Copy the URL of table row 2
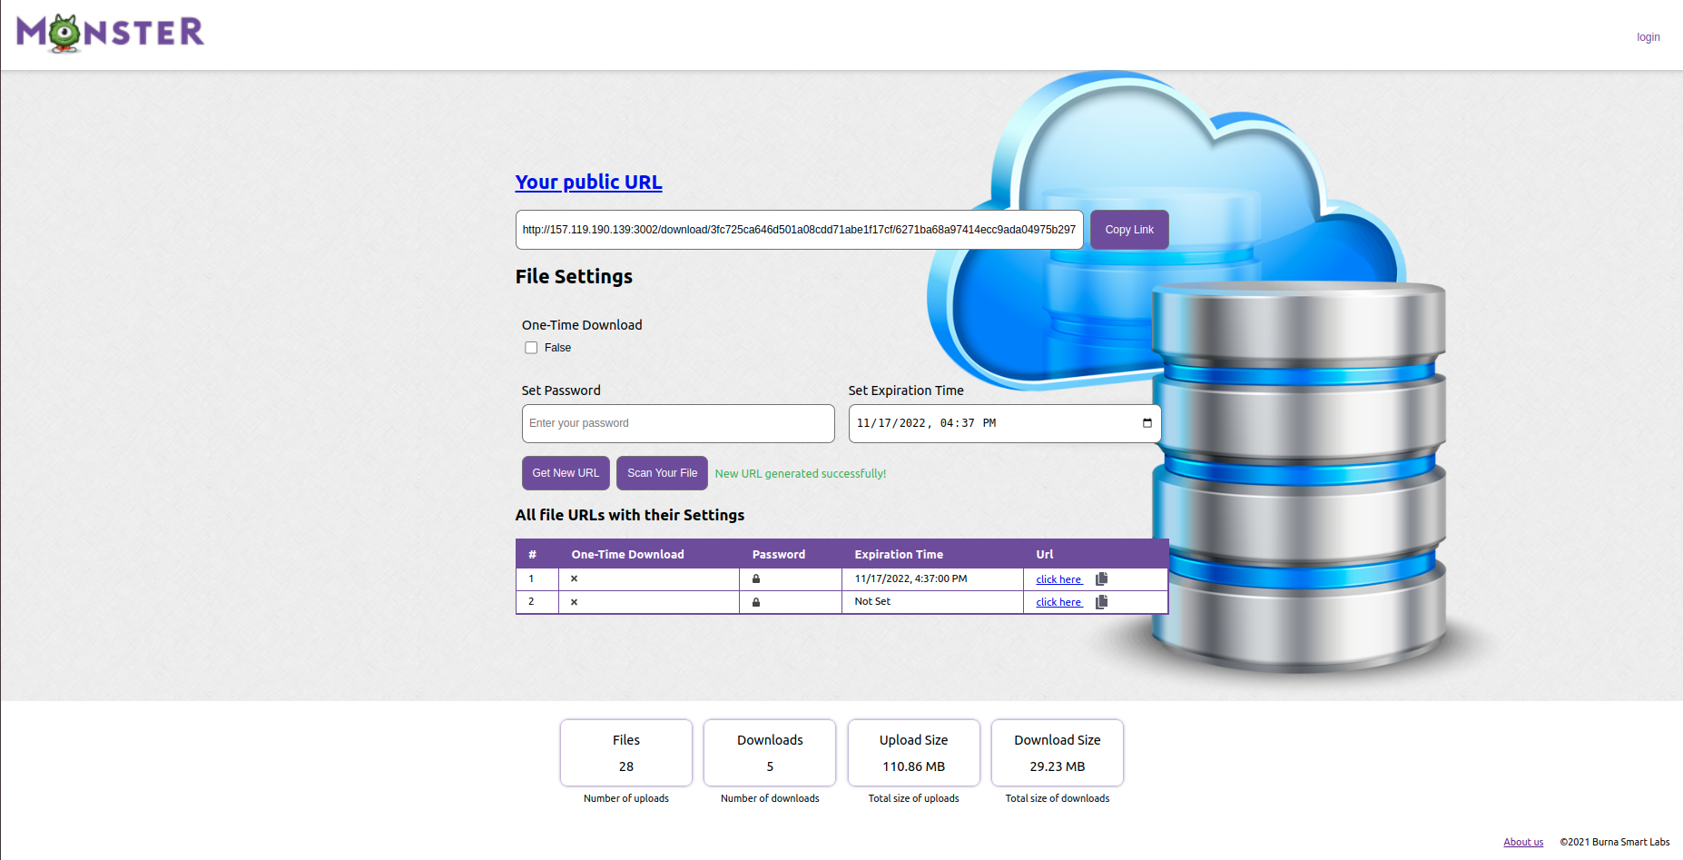 (1101, 602)
